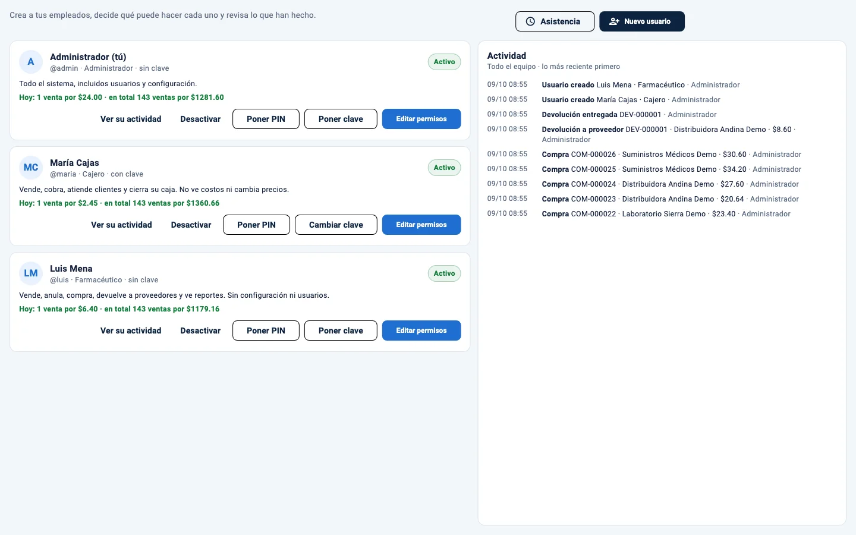The width and height of the screenshot is (856, 535).
Task: Edit permissions for Luis Mena
Action: click(421, 331)
